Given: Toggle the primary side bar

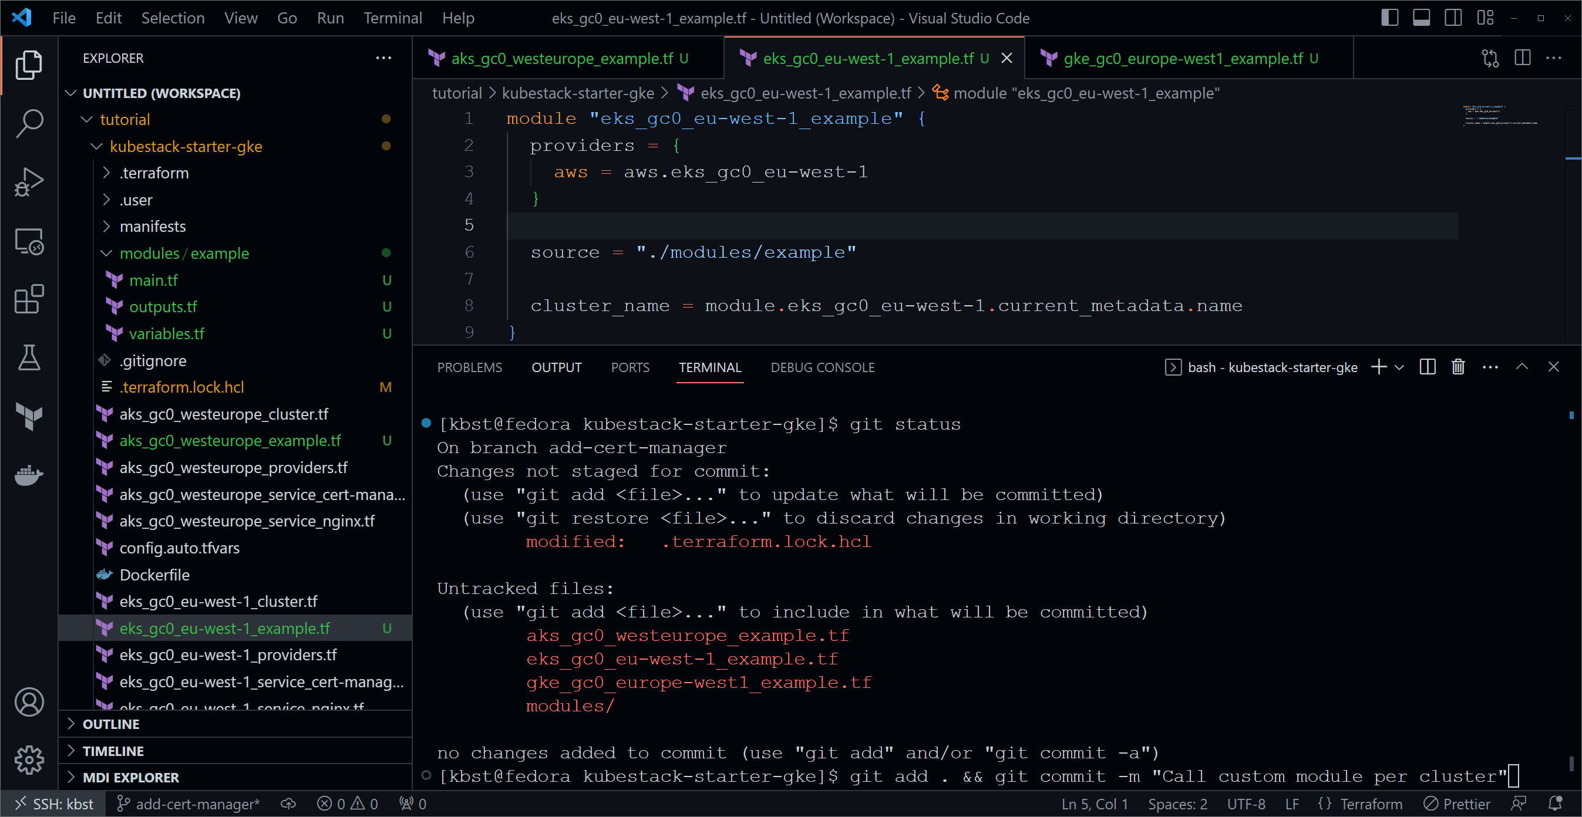Looking at the screenshot, I should point(1390,17).
